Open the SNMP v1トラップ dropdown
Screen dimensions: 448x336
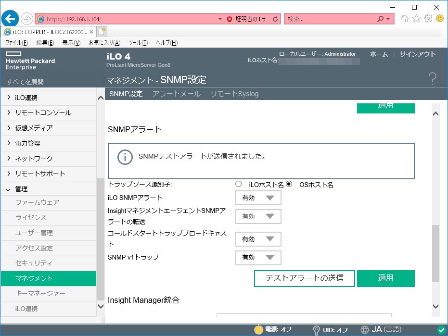[258, 258]
